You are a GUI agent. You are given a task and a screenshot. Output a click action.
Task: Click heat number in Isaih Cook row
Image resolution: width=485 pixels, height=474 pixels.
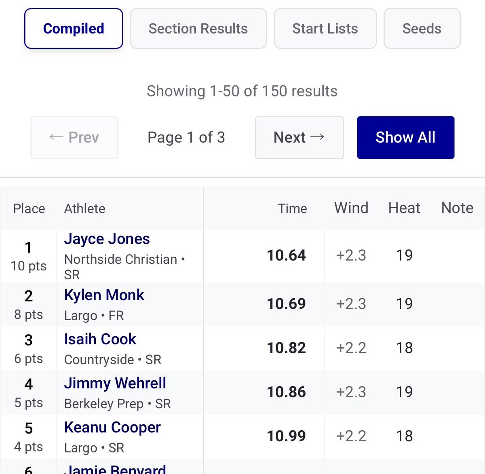click(x=404, y=348)
